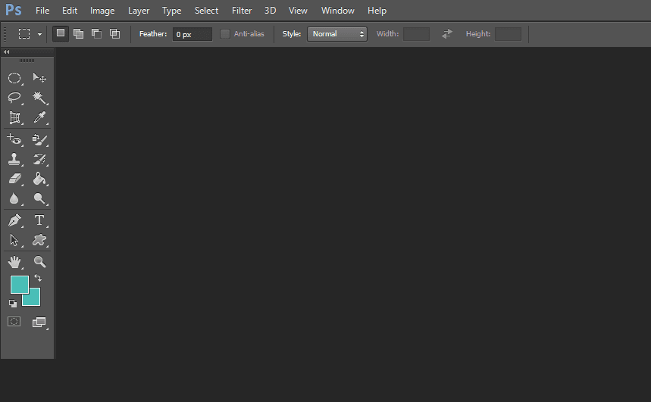
Task: Select the Paint Bucket tool
Action: coord(39,179)
